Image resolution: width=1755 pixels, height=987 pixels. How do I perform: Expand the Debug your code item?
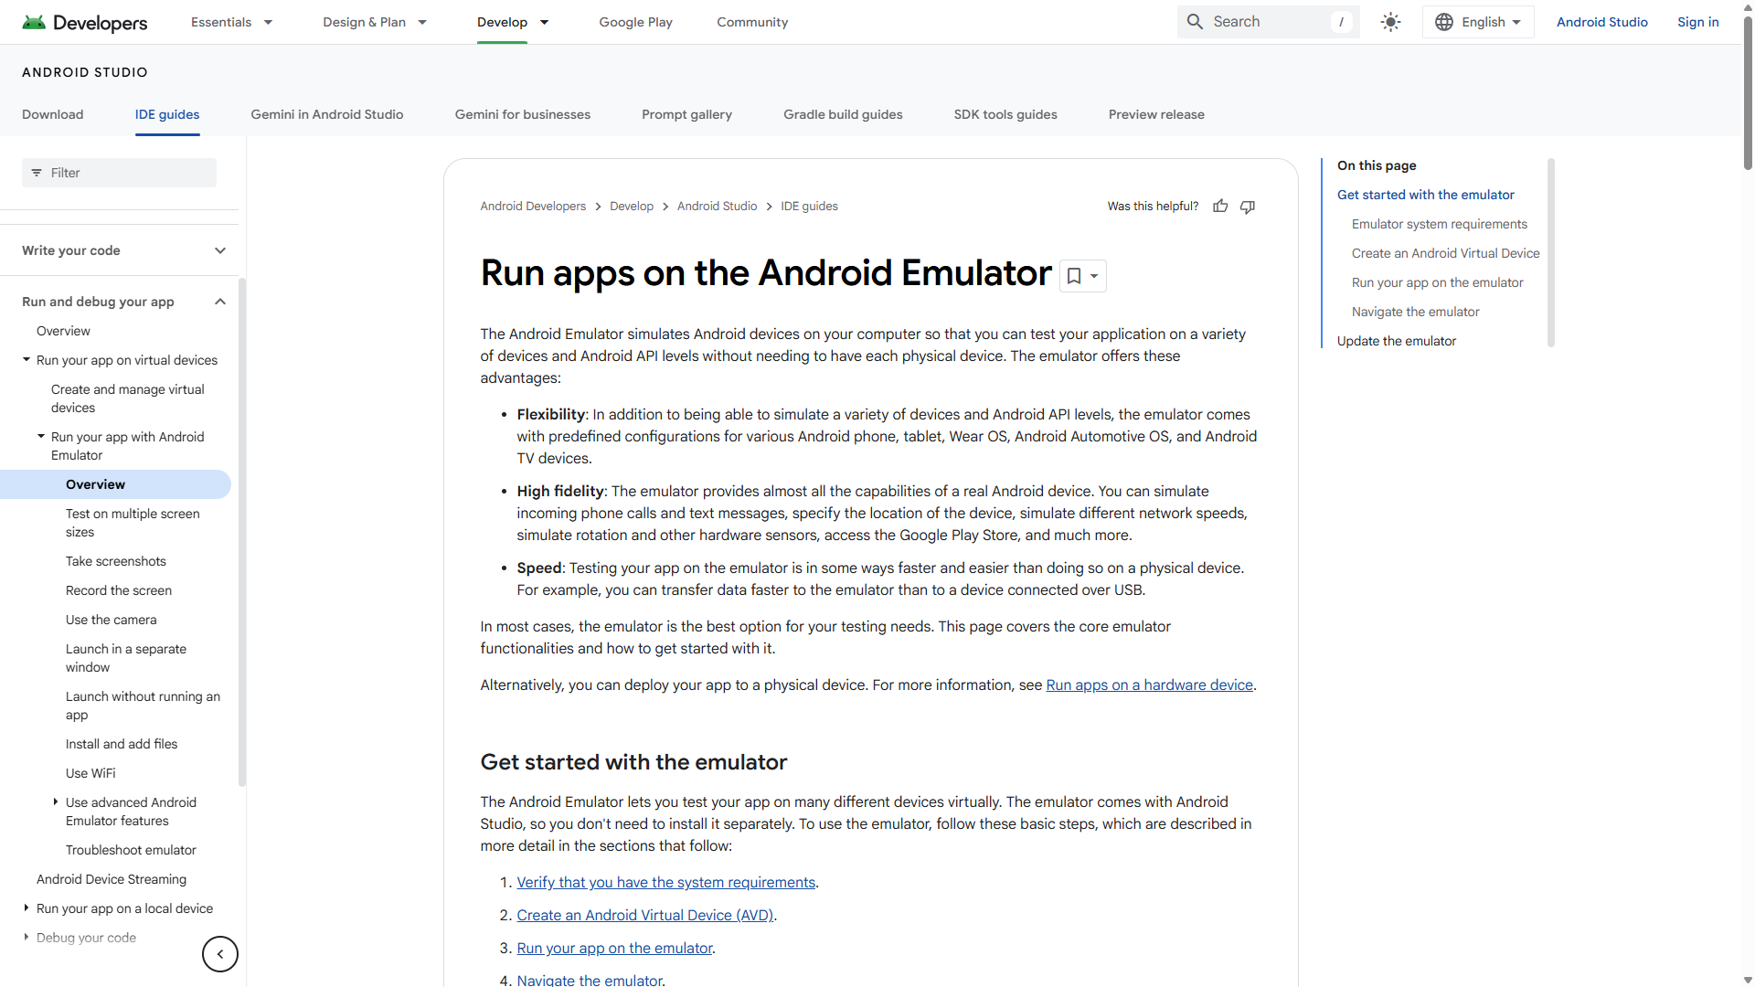(x=27, y=938)
